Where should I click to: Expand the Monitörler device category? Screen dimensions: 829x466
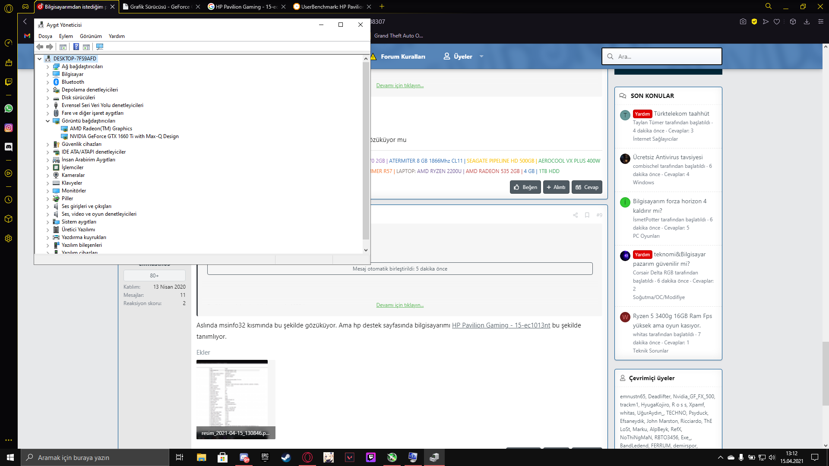tap(48, 191)
